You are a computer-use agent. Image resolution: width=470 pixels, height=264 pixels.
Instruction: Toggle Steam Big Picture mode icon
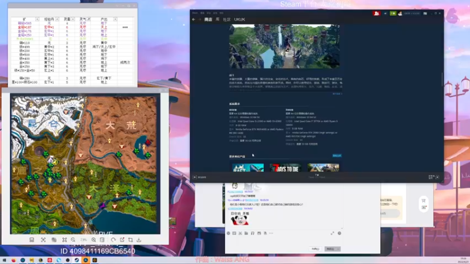coord(425,13)
